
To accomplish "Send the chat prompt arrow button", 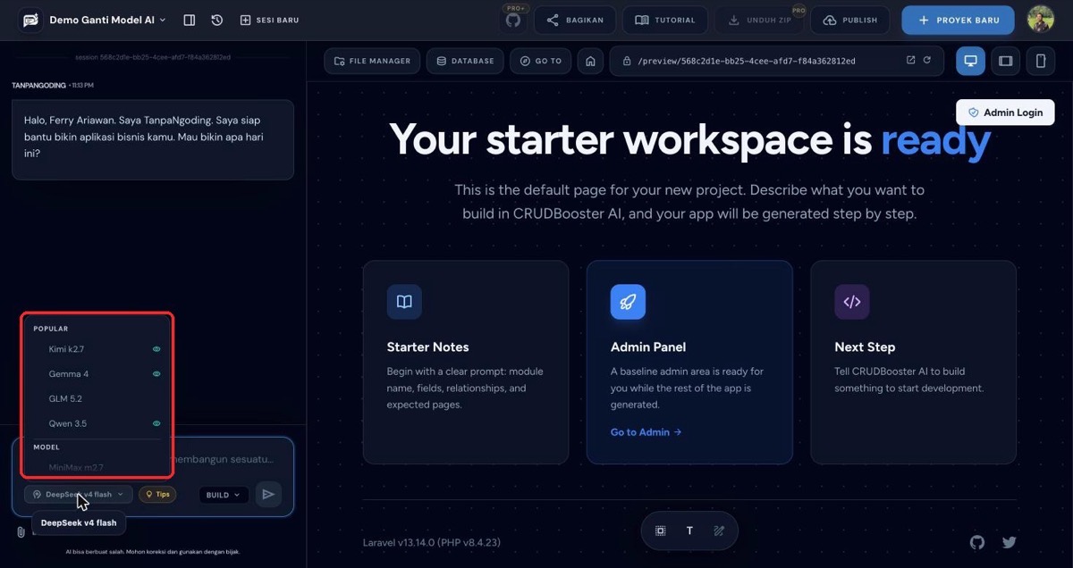I will click(x=268, y=495).
